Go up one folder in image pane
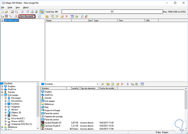The height and width of the screenshot is (134, 188). [47, 17]
